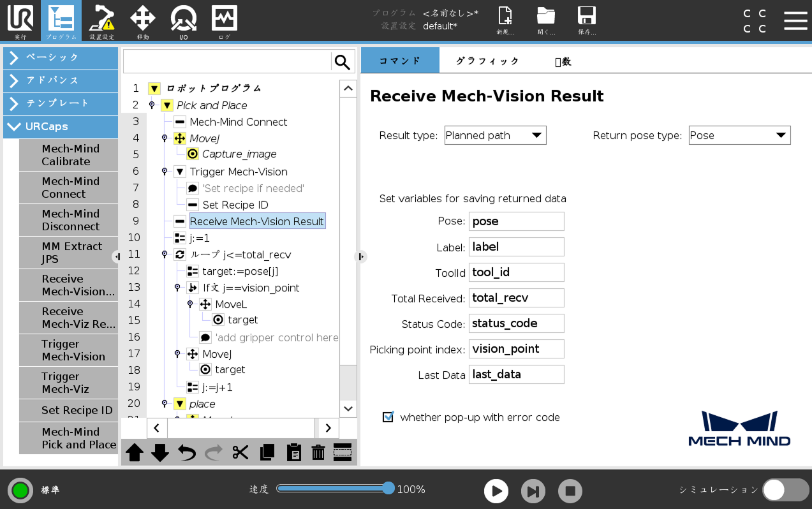Open the hamburger menu
Viewport: 812px width, 509px height.
(x=795, y=20)
